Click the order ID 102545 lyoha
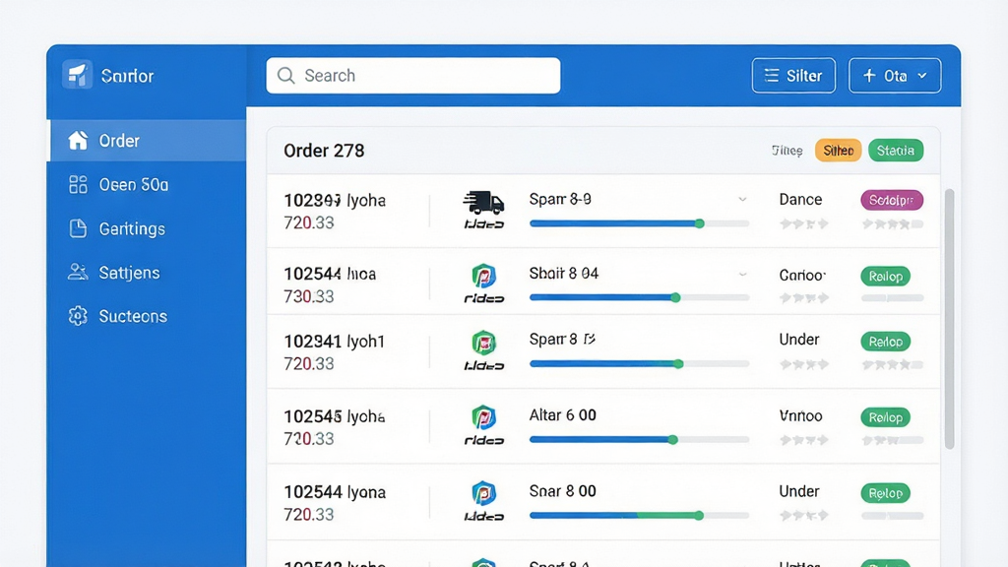The width and height of the screenshot is (1008, 567). (x=335, y=416)
